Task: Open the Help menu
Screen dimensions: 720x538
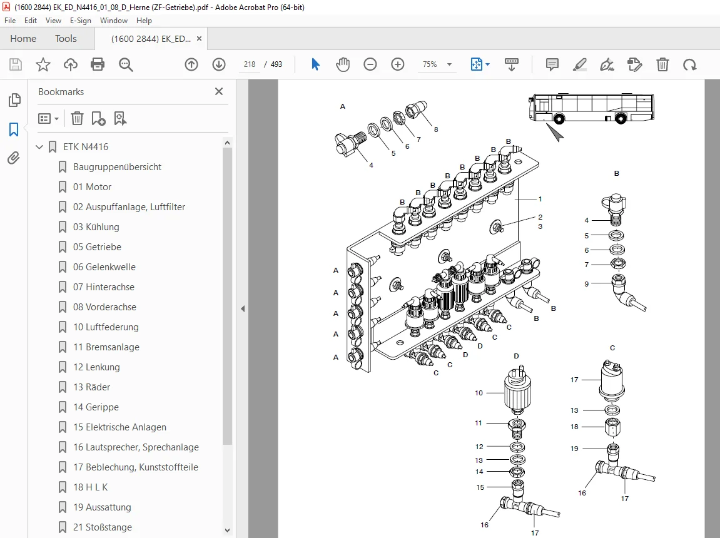Action: coord(144,21)
